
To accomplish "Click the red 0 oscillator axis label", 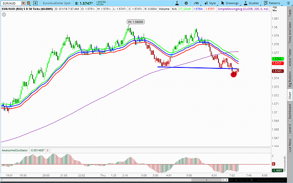I will (273, 164).
